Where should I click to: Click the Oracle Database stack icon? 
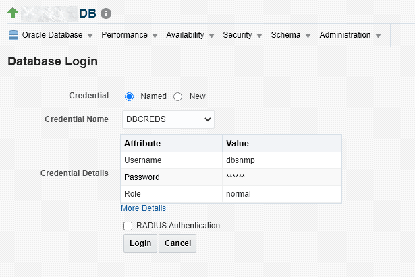coord(13,35)
